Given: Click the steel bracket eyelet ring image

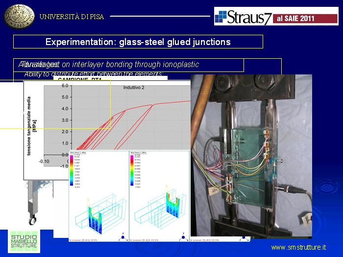Looking at the screenshot, I should [x=32, y=221].
